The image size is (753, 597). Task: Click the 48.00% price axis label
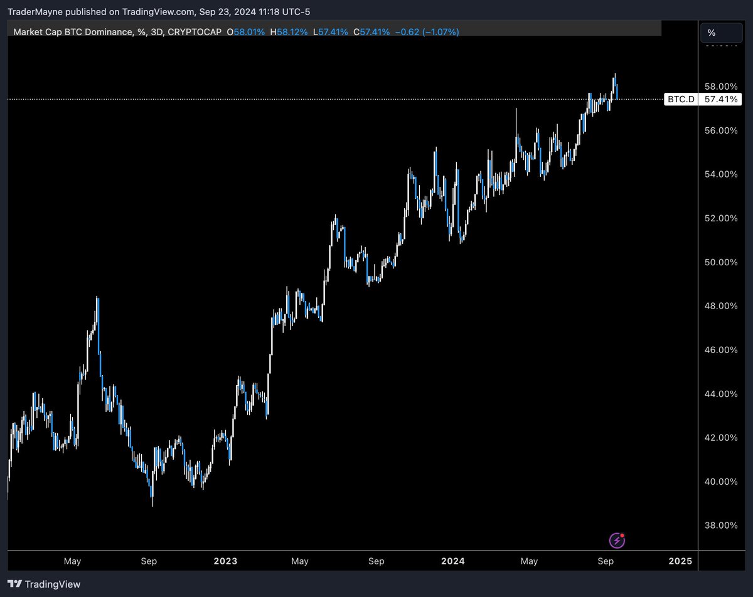point(721,306)
